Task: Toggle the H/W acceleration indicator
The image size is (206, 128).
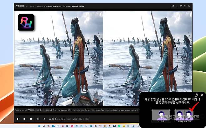Action: click(x=68, y=119)
